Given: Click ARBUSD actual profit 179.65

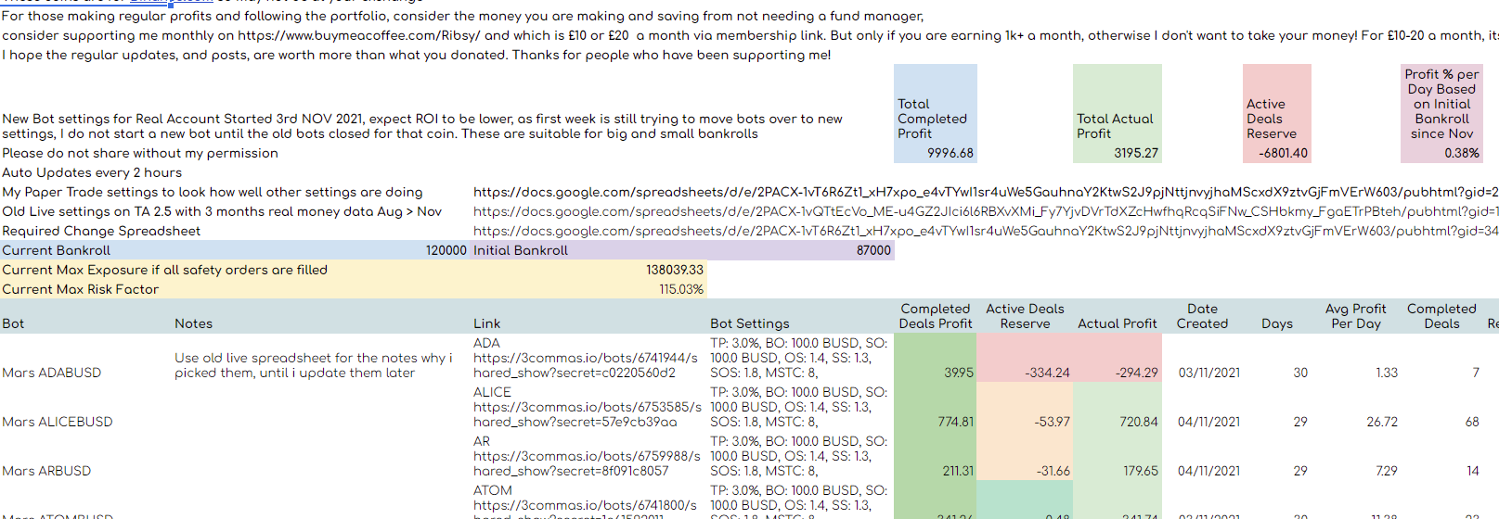Looking at the screenshot, I should (1141, 471).
